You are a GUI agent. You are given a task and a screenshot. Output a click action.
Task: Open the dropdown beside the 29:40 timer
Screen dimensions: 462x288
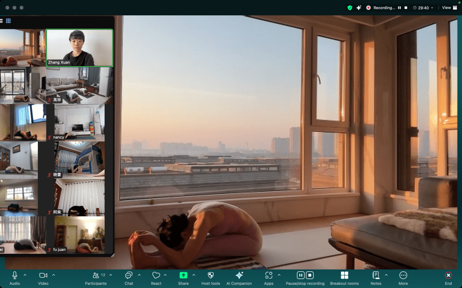coord(432,8)
